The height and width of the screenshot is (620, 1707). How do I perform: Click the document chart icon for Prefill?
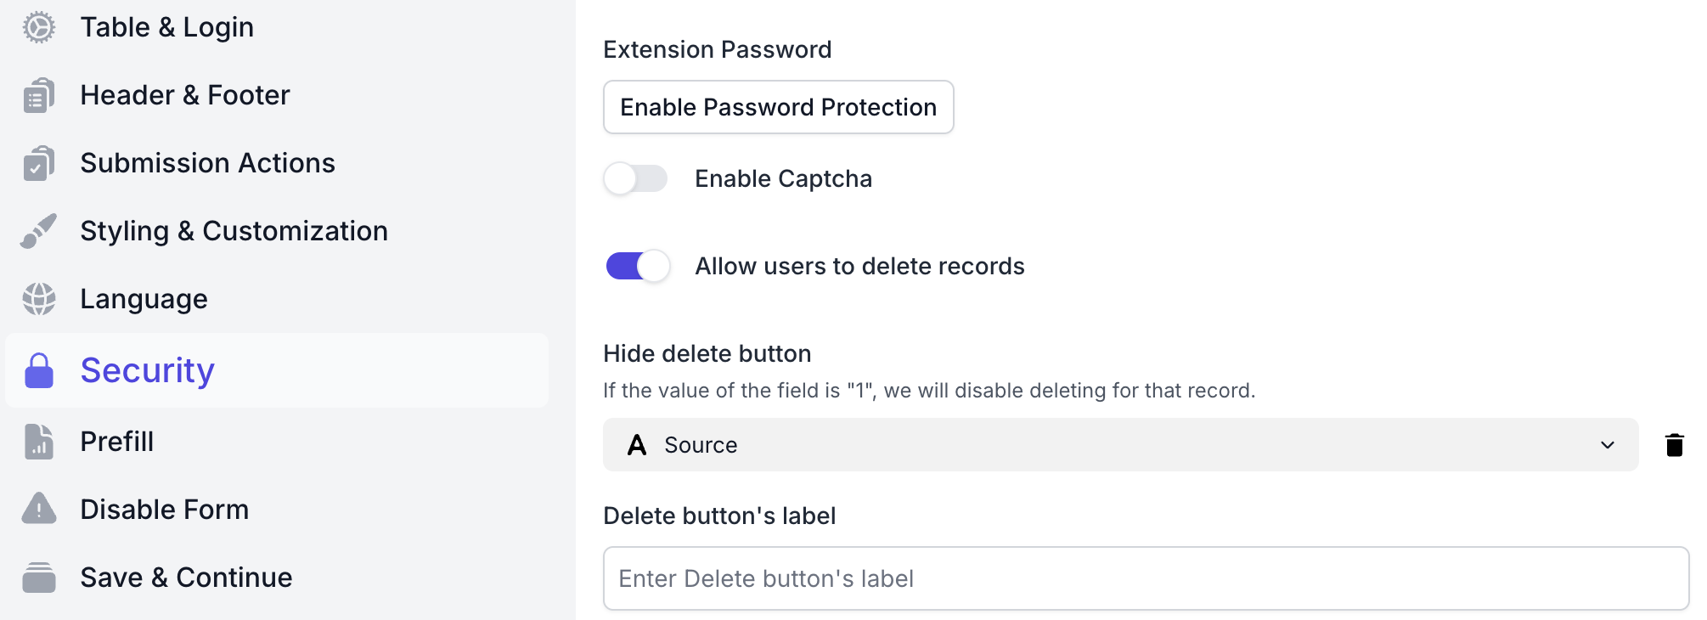click(x=38, y=442)
